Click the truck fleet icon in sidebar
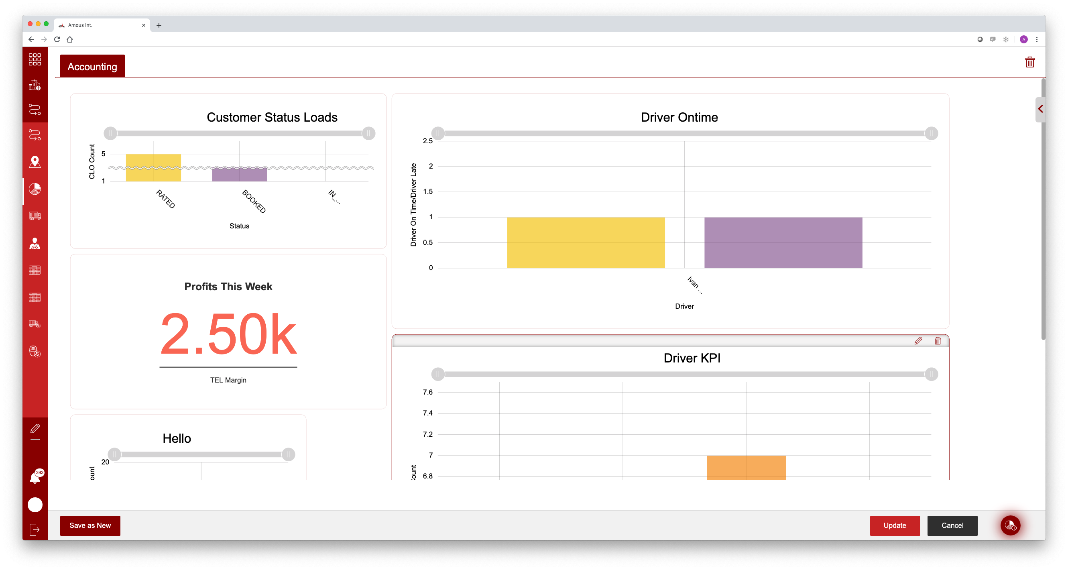The image size is (1068, 570). [35, 216]
